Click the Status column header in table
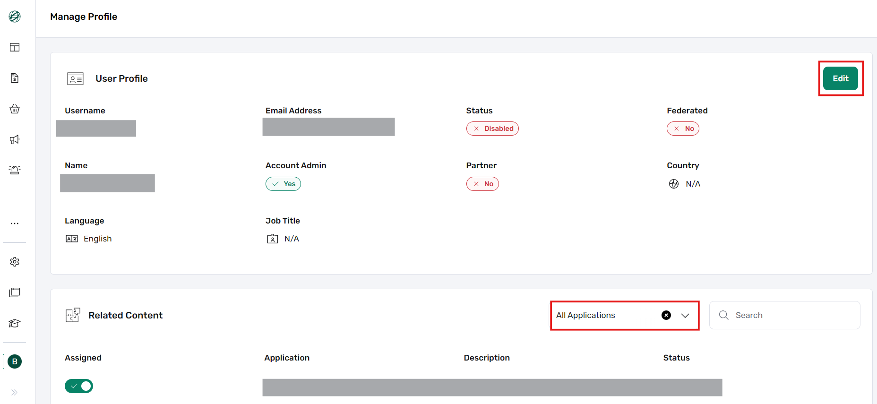Image resolution: width=877 pixels, height=404 pixels. (x=676, y=358)
